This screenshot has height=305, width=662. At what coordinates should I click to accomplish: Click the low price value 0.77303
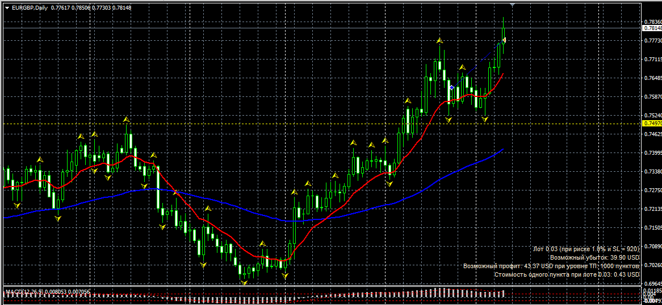point(101,7)
